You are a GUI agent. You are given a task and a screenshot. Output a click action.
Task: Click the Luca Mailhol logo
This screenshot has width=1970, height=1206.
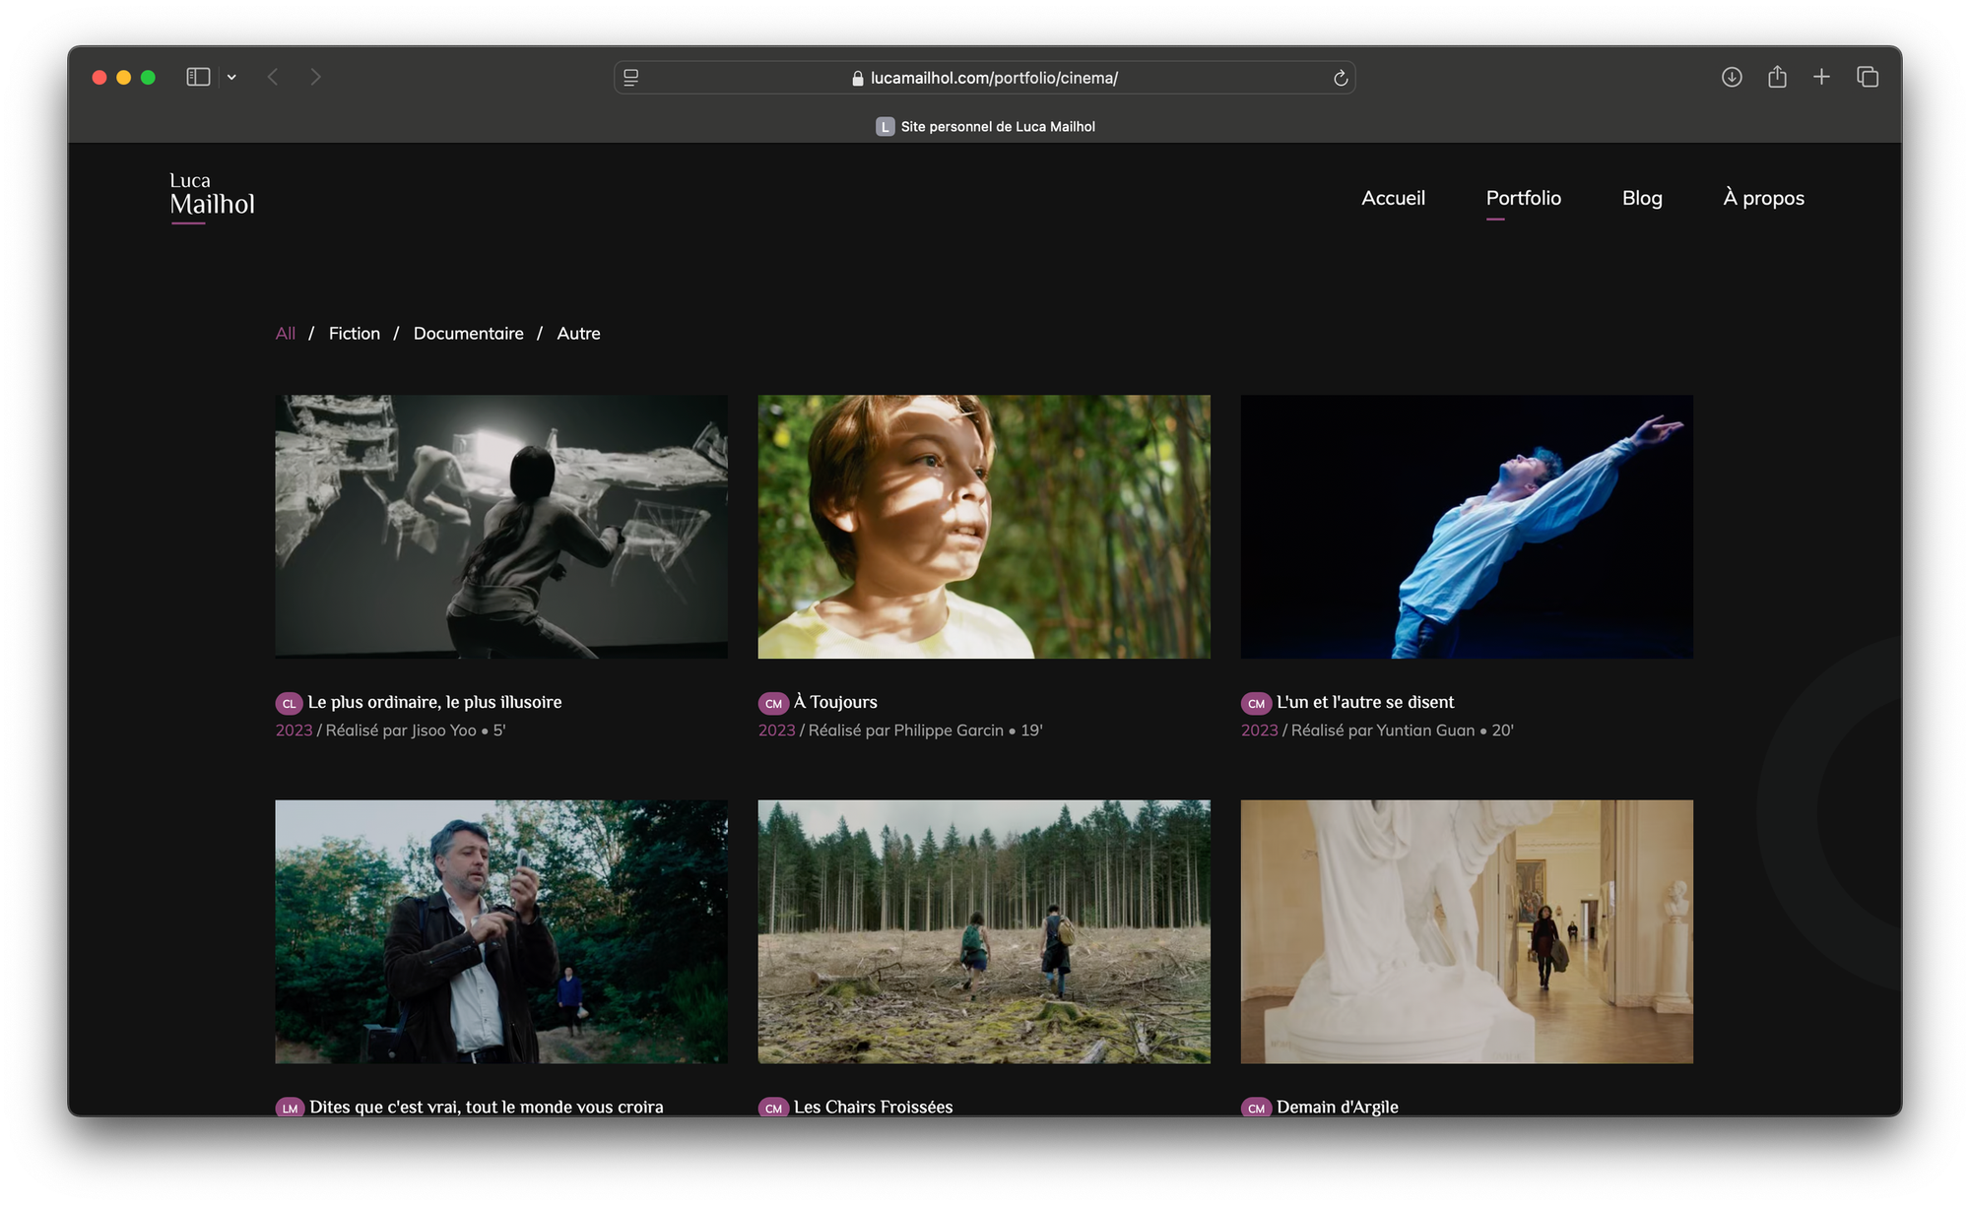[211, 195]
